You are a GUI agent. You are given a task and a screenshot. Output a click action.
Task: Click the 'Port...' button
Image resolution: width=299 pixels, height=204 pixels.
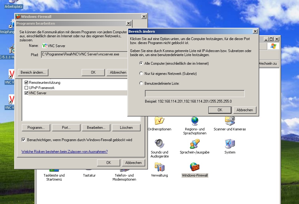pyautogui.click(x=66, y=128)
